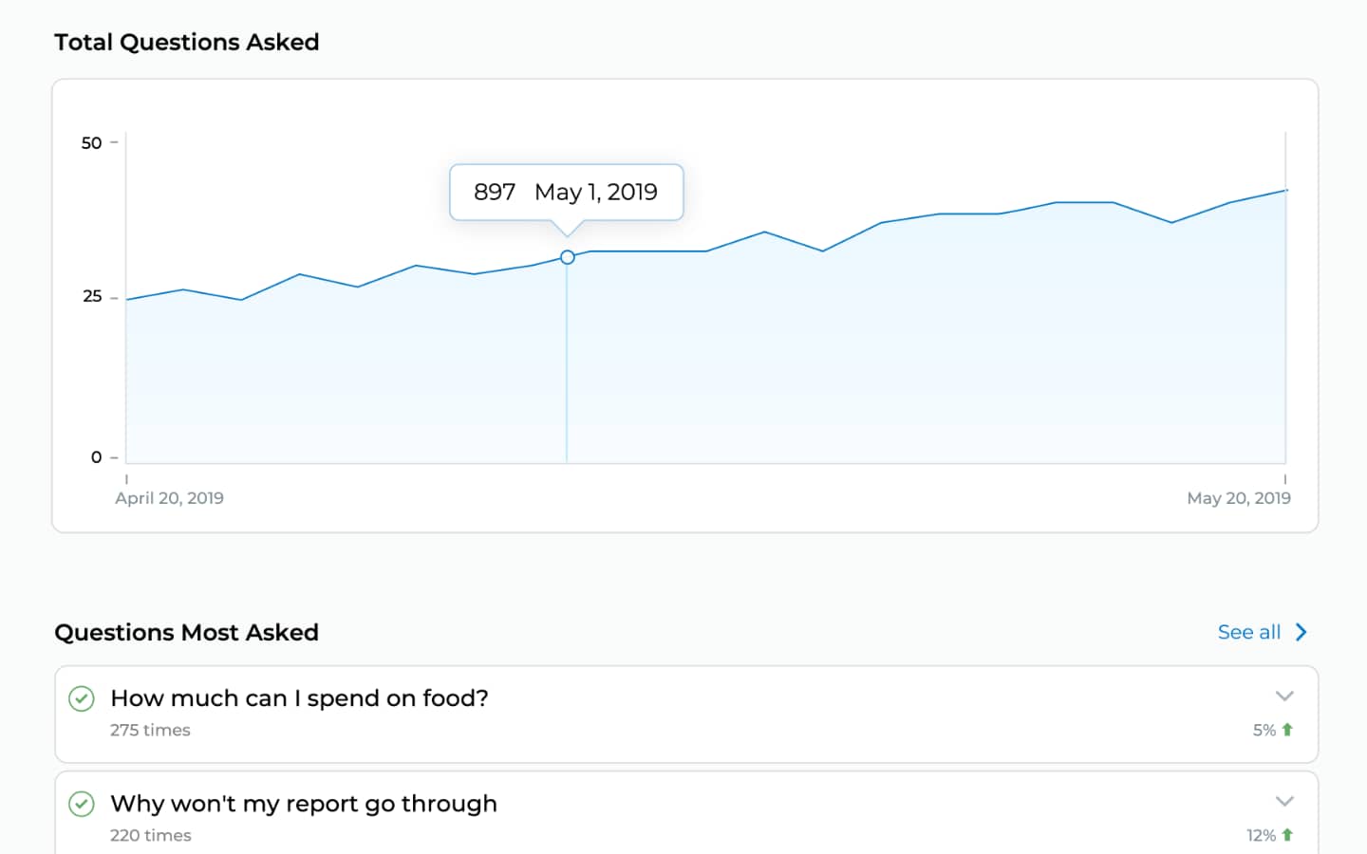This screenshot has height=854, width=1367.
Task: Click the 50 label on the chart's y-axis
Action: [x=91, y=143]
